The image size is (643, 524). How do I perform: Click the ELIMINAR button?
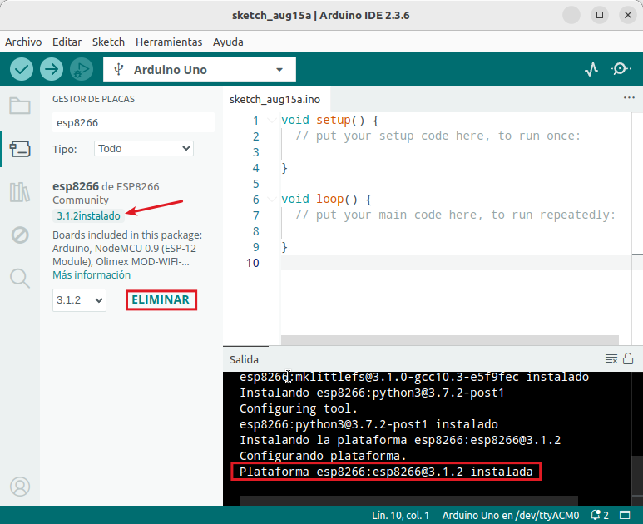pyautogui.click(x=161, y=299)
